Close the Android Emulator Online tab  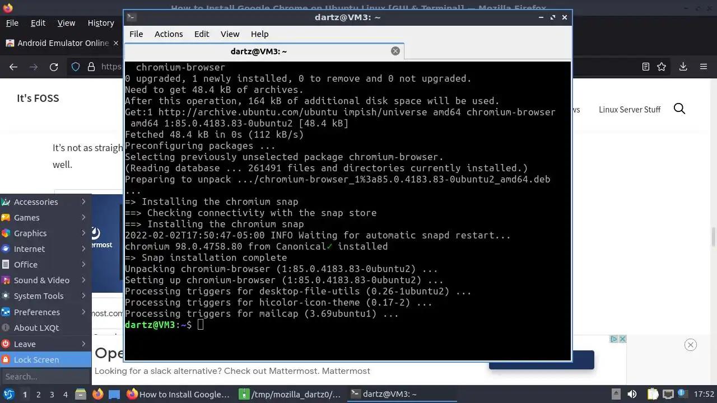[x=116, y=43]
